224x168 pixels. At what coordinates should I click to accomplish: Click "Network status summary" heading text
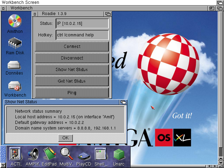coord(38,111)
